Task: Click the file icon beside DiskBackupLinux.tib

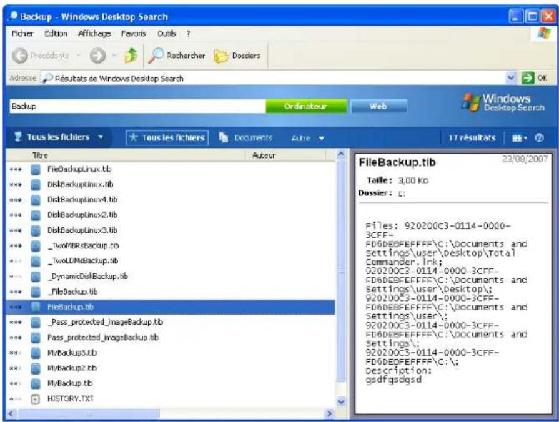Action: [x=36, y=185]
